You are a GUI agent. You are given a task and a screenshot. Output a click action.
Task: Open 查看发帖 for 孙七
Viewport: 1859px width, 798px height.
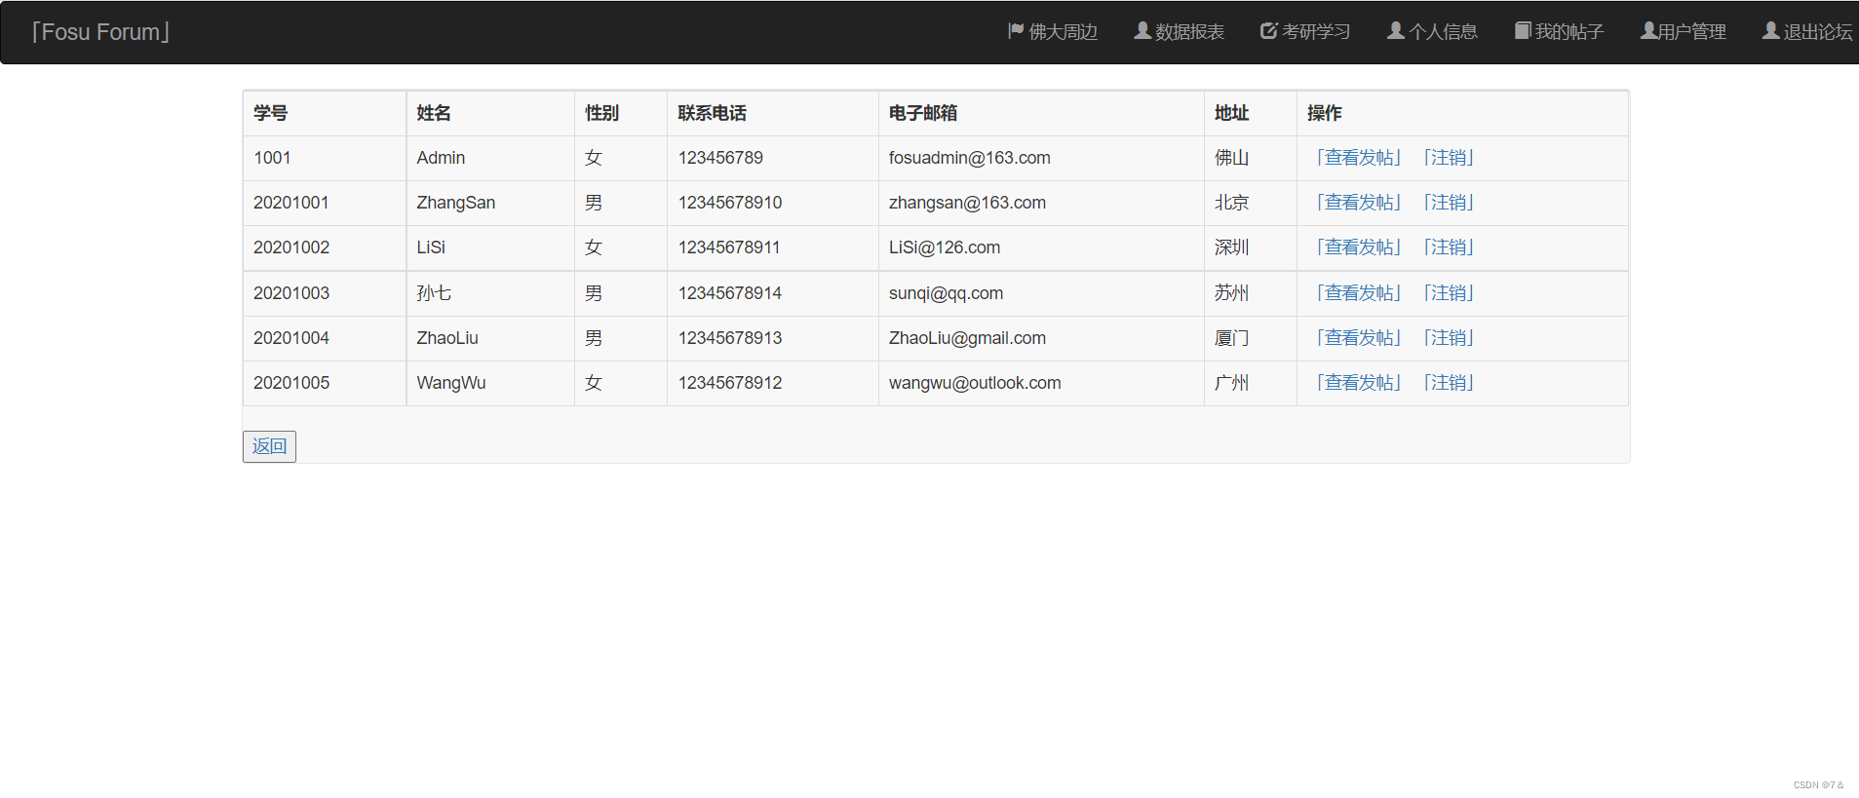(x=1359, y=293)
